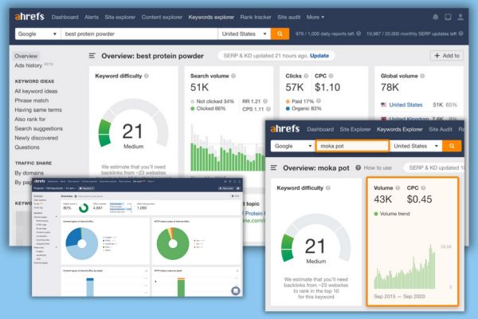
Task: Click the orange search button beside the first United States dropdown
Action: tap(280, 33)
